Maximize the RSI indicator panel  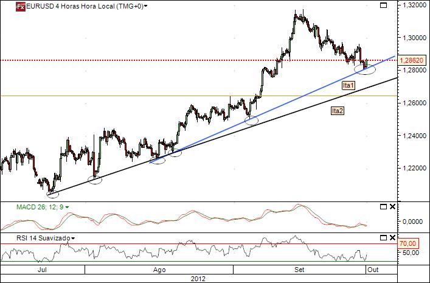[383, 238]
